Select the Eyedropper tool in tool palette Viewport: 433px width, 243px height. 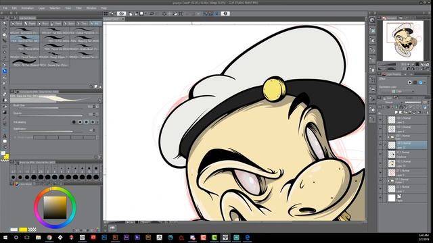(5, 59)
